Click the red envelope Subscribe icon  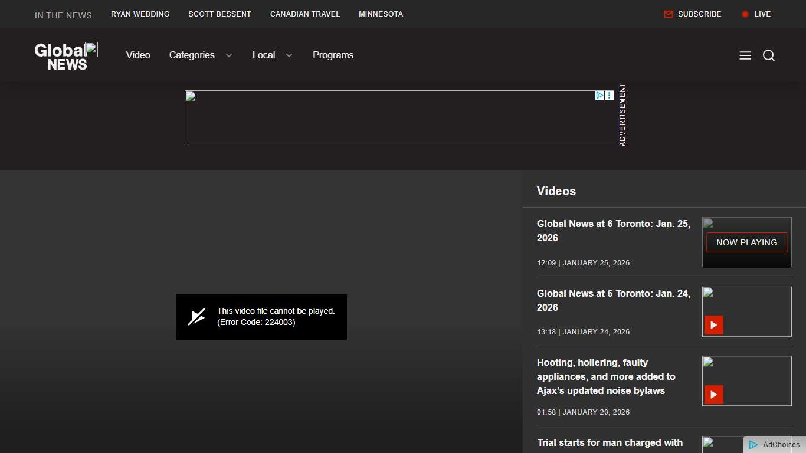click(x=669, y=14)
